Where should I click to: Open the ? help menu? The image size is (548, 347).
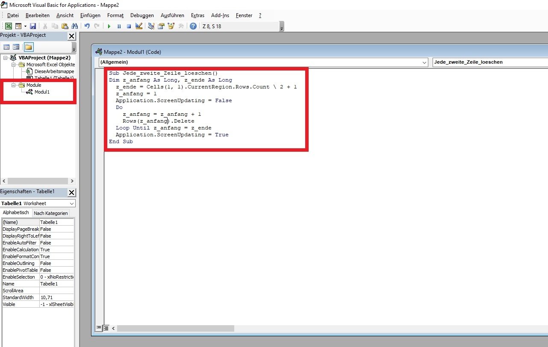click(x=260, y=15)
